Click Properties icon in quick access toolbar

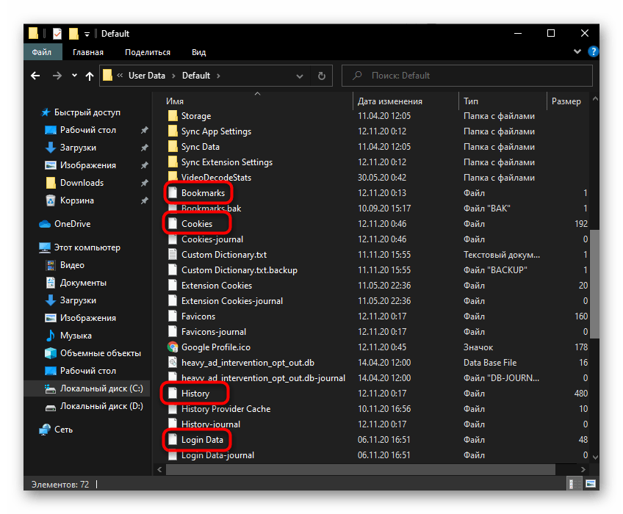click(x=57, y=34)
